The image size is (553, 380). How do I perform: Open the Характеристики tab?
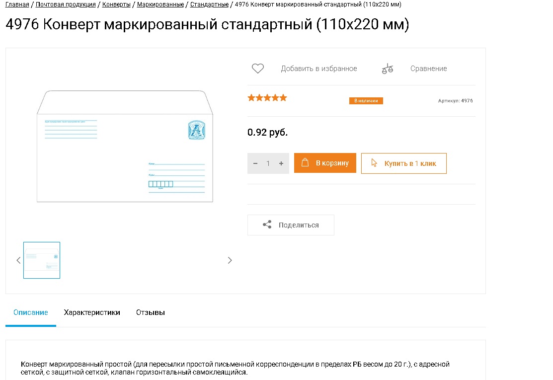coord(92,312)
